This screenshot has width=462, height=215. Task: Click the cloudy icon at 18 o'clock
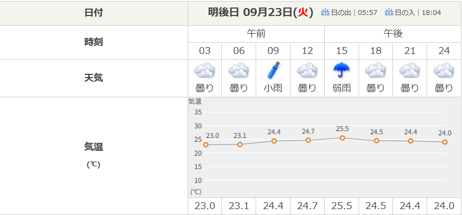coord(376,71)
